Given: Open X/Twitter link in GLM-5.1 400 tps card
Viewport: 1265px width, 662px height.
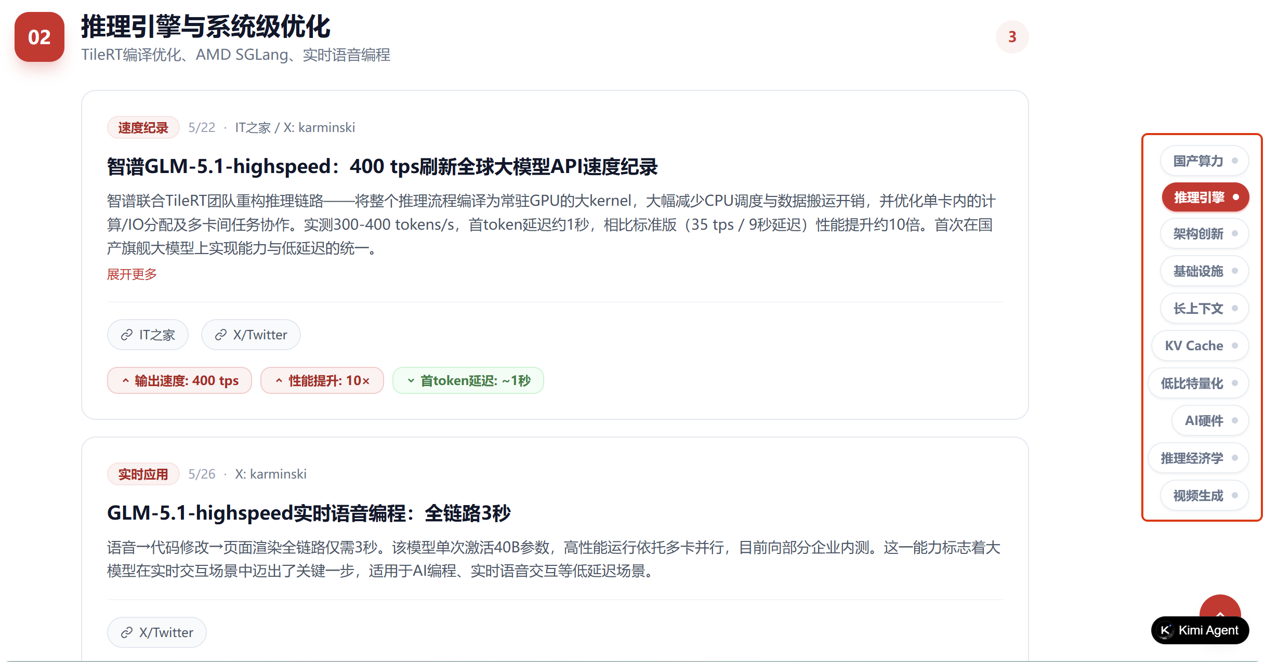Looking at the screenshot, I should point(251,335).
